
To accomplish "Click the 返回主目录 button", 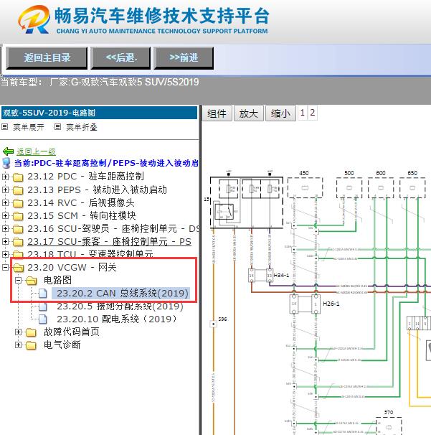I will 47,57.
